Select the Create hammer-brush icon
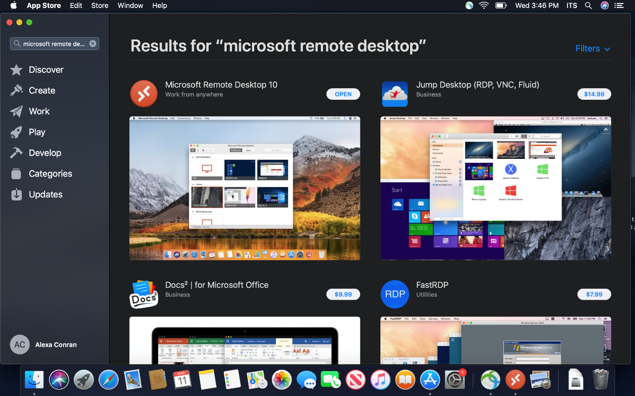 point(16,90)
